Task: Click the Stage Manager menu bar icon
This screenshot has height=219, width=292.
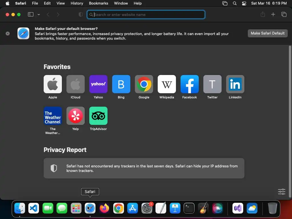Action: pos(225,3)
